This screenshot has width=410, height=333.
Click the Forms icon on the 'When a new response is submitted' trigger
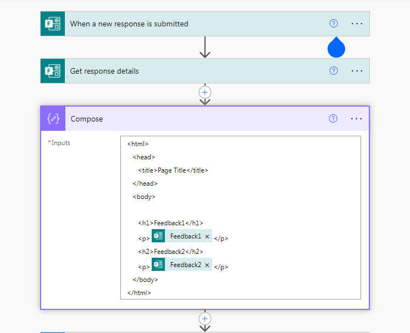53,24
